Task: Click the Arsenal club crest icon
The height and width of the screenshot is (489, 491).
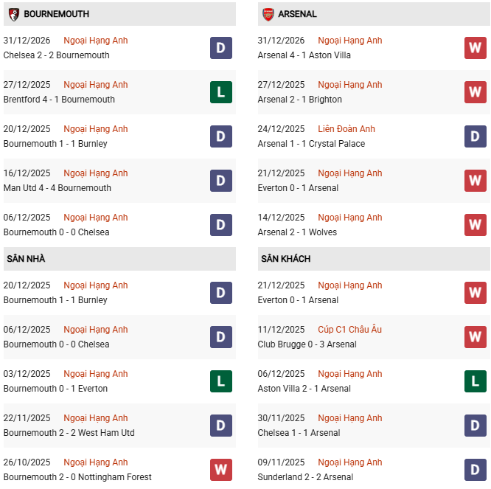Action: [268, 14]
